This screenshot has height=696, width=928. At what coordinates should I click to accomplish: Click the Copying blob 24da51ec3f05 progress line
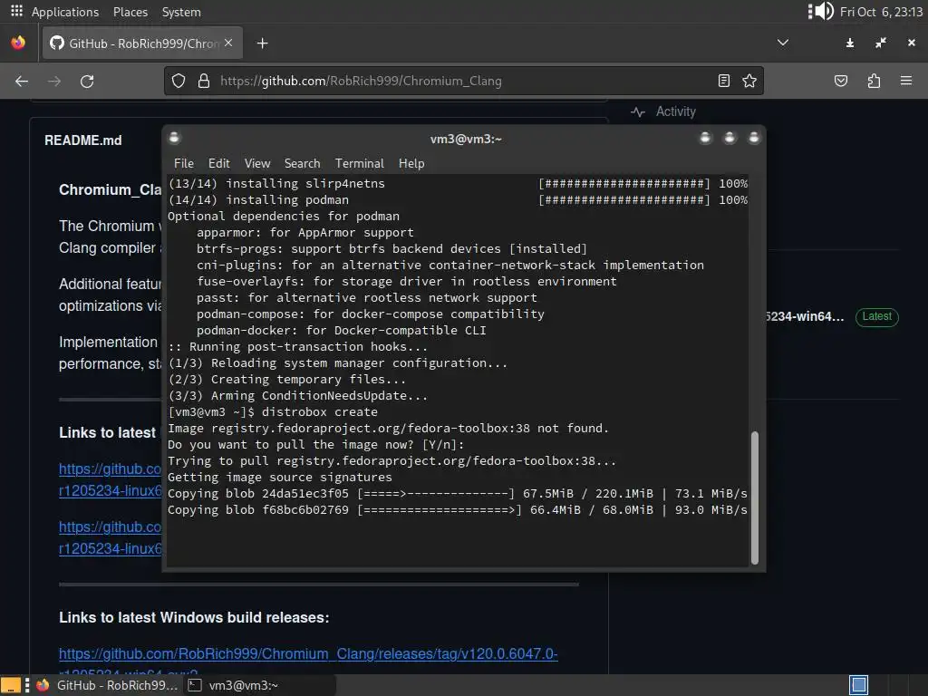point(458,494)
